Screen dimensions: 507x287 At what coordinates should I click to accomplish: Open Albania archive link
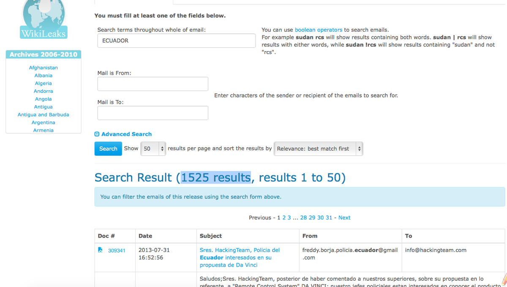click(x=44, y=76)
